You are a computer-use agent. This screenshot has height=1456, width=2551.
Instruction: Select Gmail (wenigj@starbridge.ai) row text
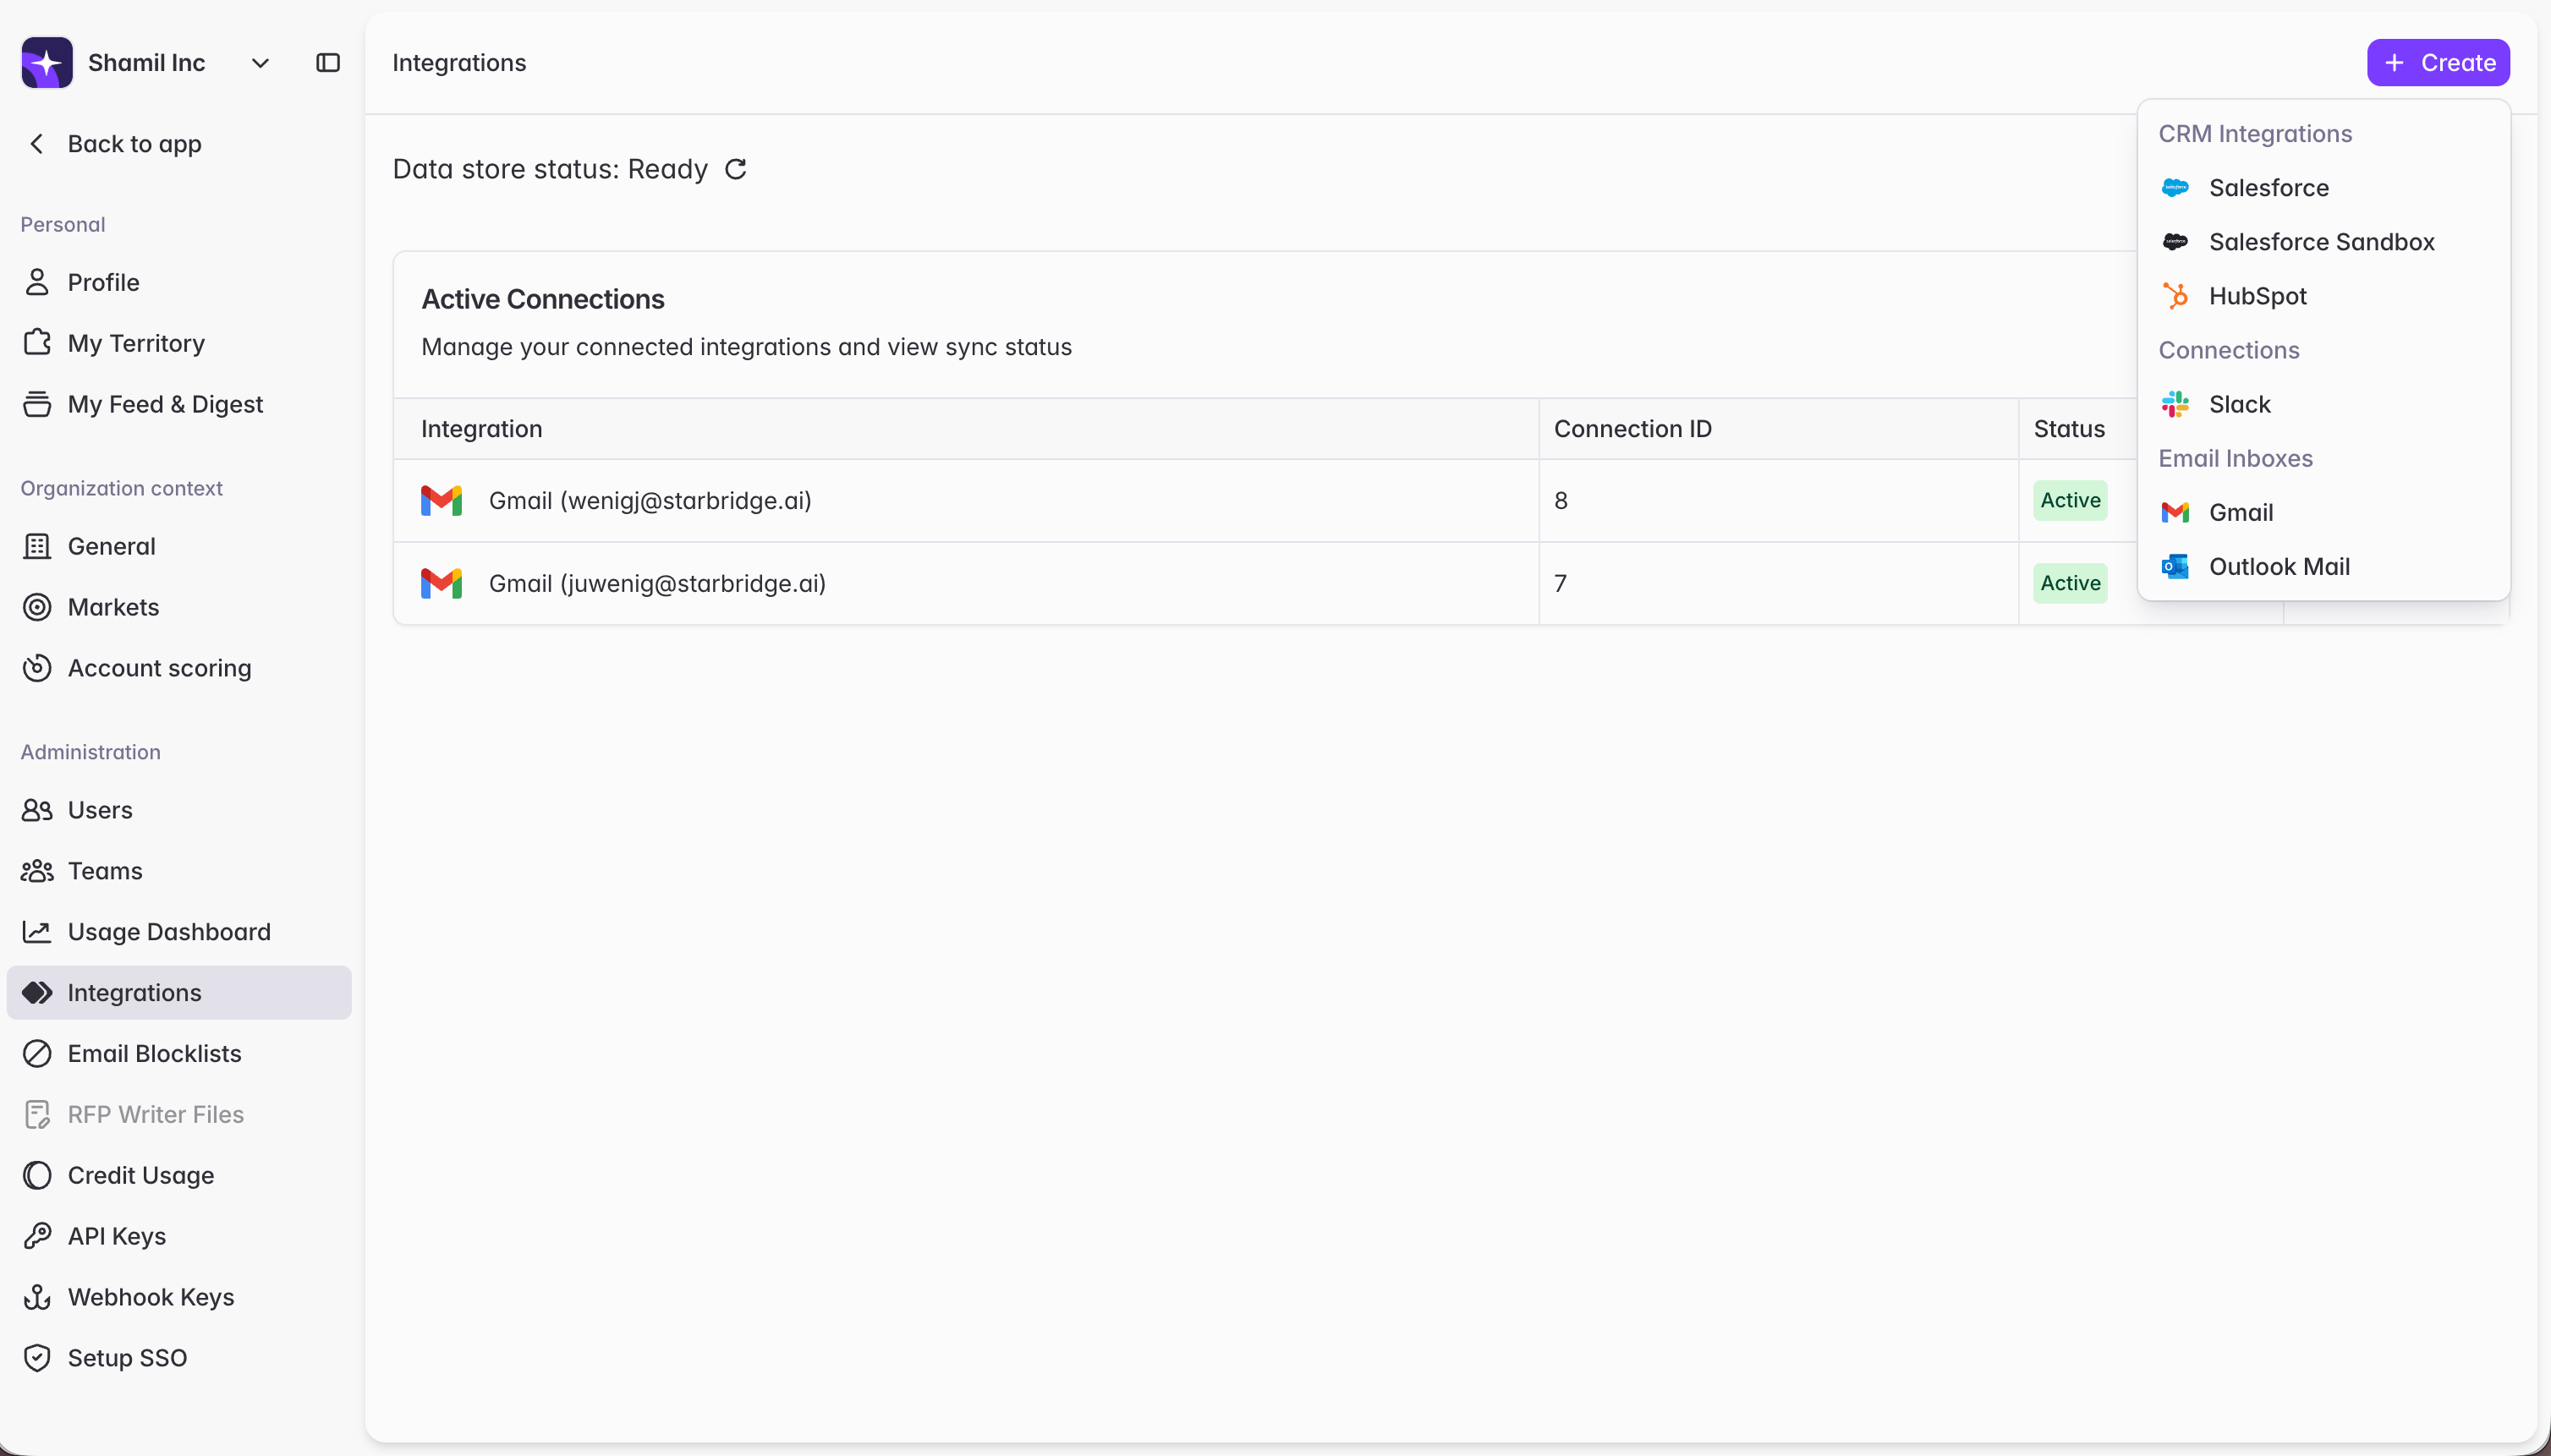click(650, 501)
